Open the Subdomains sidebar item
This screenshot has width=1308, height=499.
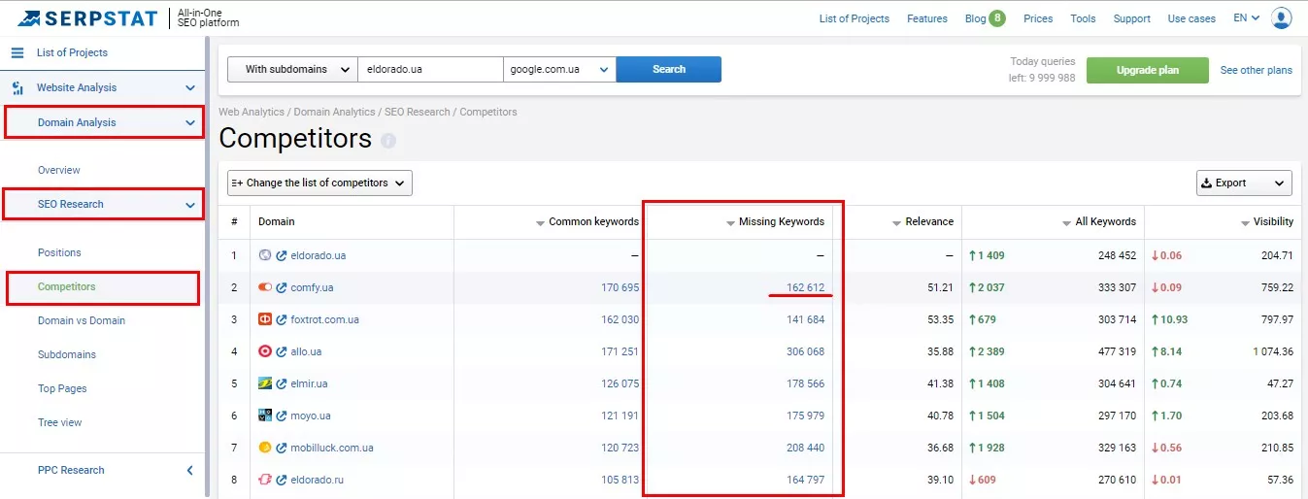(x=67, y=354)
